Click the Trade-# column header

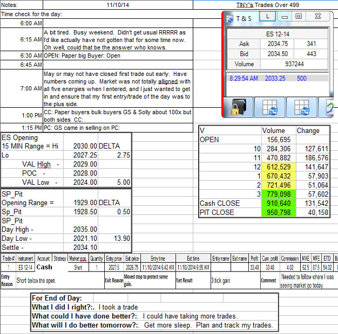click(9, 259)
